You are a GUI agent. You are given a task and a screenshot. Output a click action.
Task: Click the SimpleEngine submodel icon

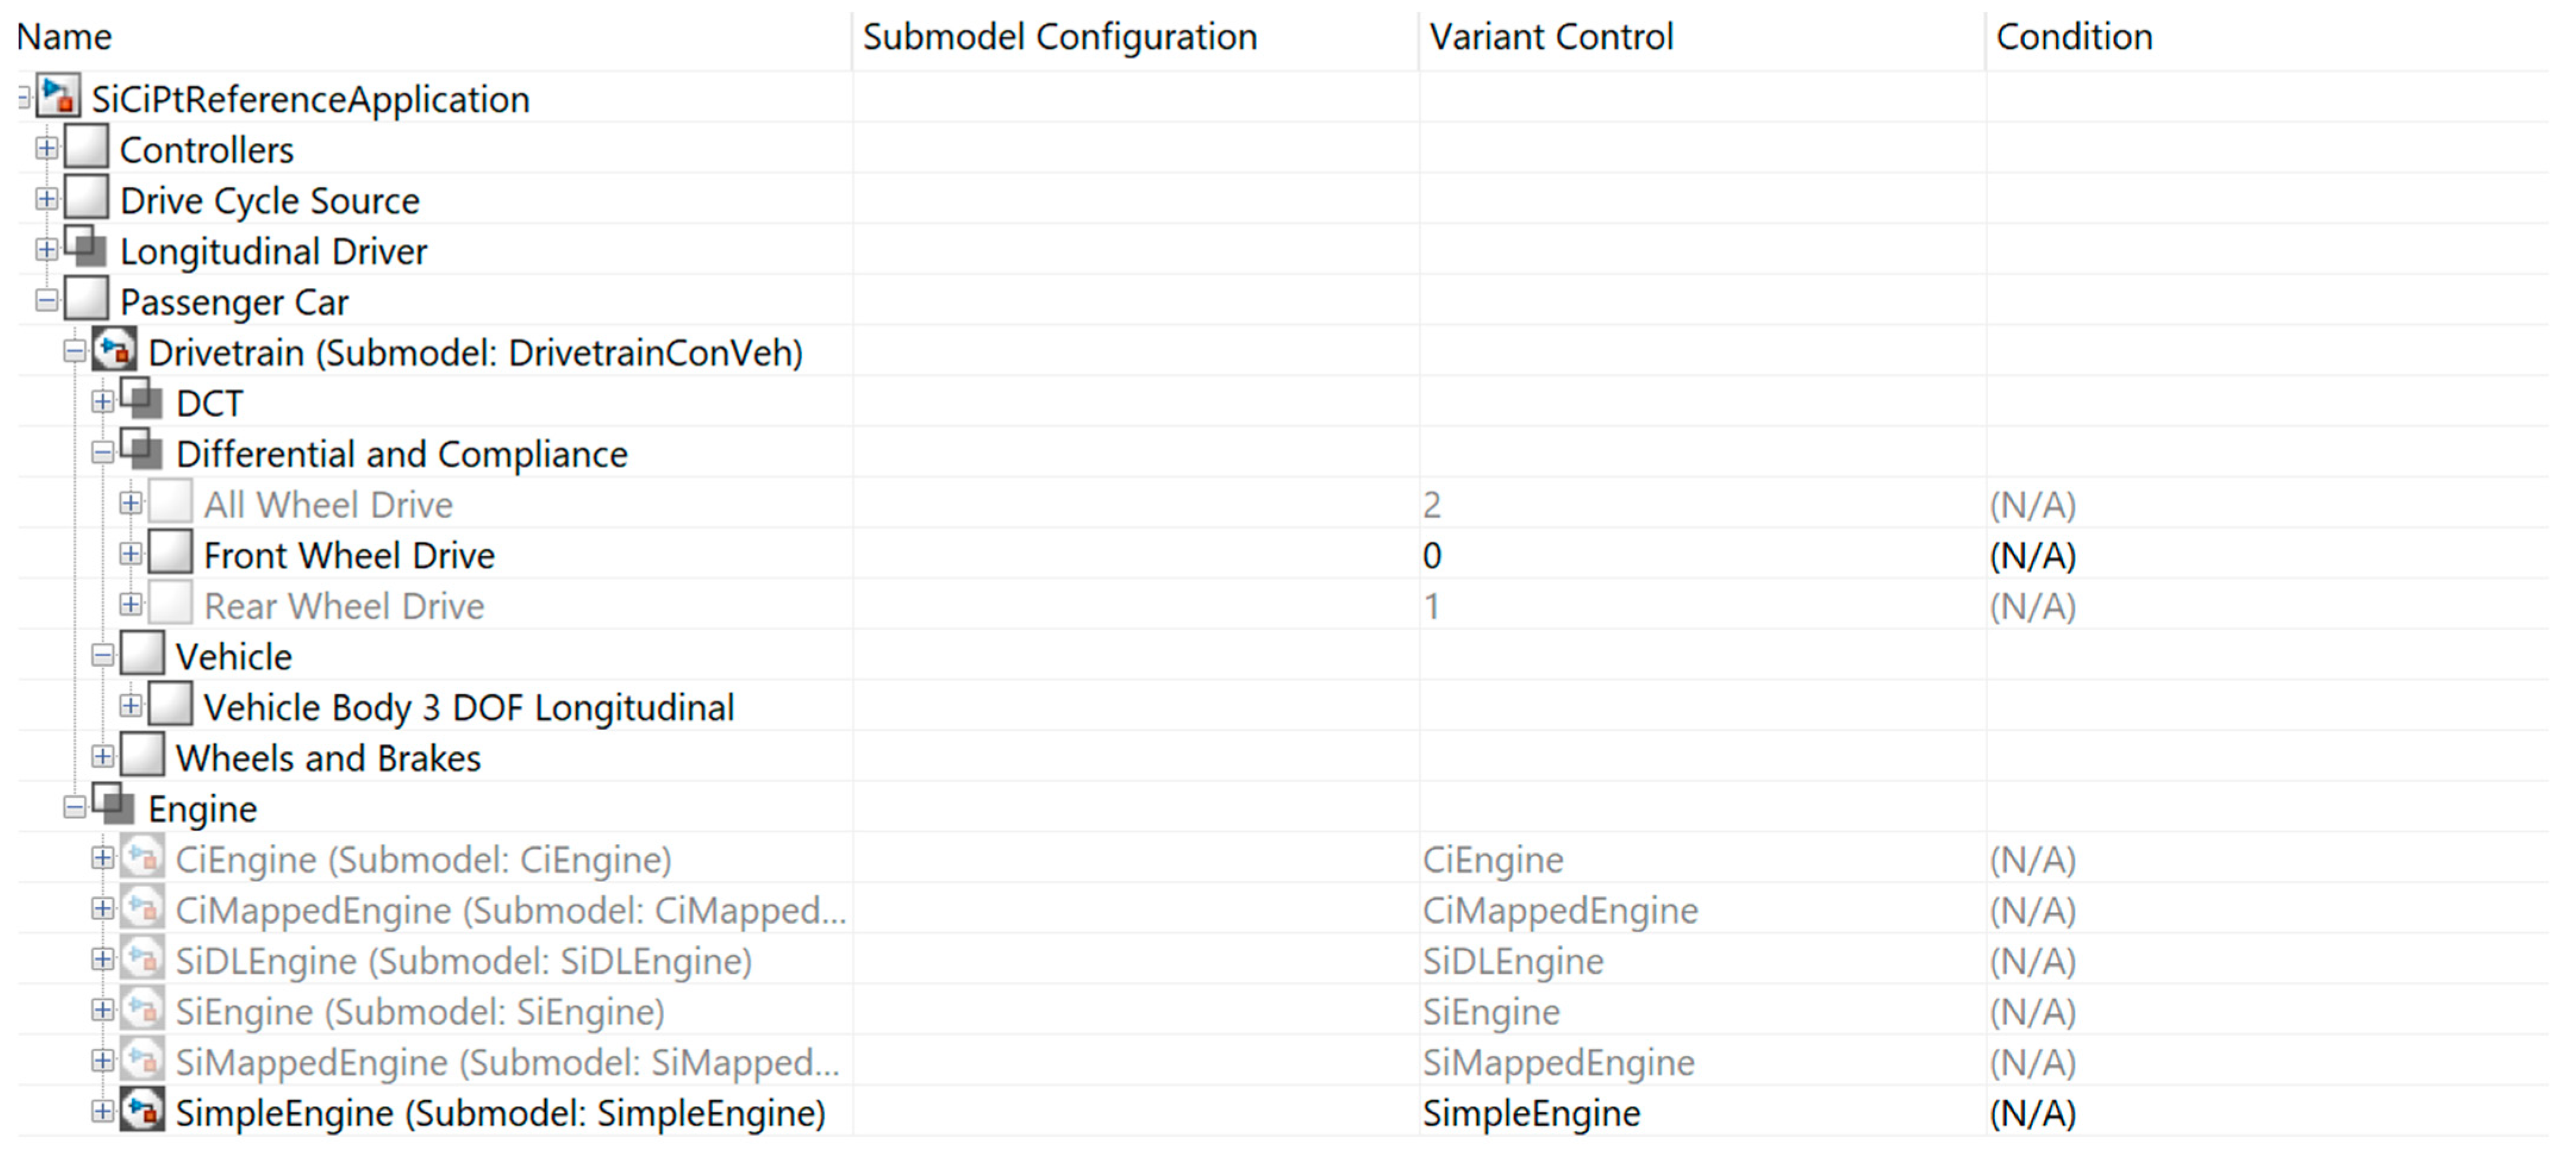(142, 1112)
